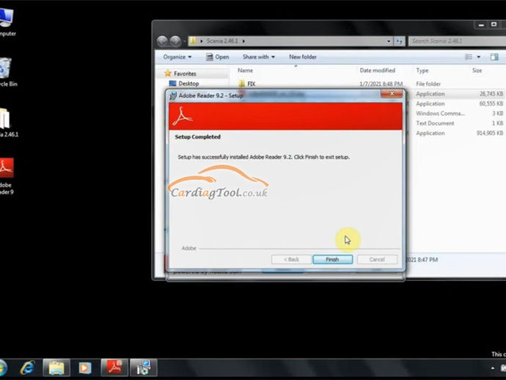Sort files by Name column
This screenshot has width=506, height=380.
(x=245, y=70)
